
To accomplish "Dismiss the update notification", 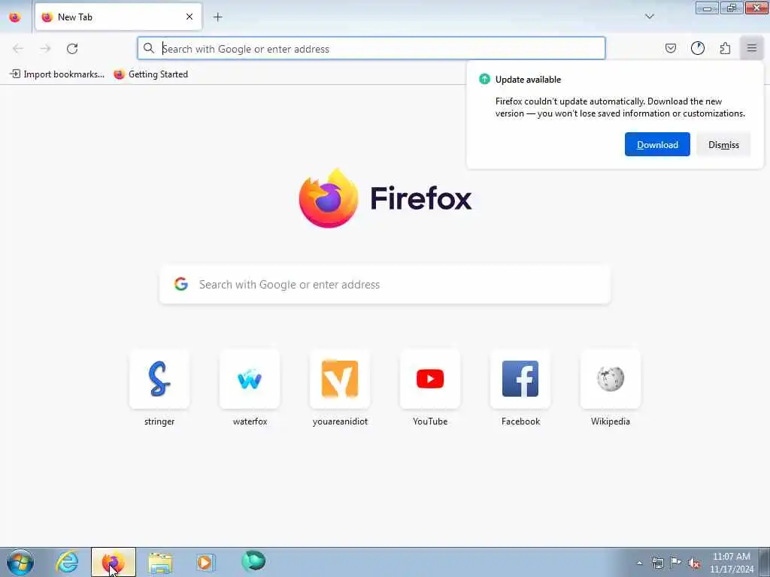I will [723, 144].
